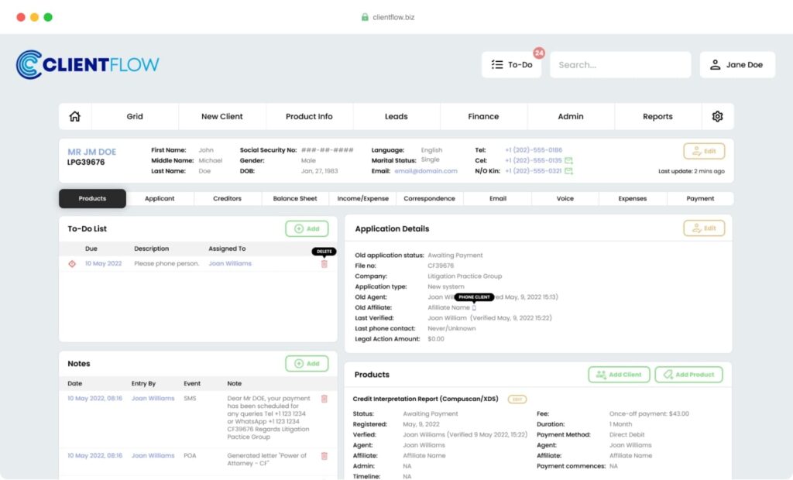This screenshot has height=480, width=793.
Task: Open the settings gear icon
Action: [x=717, y=116]
